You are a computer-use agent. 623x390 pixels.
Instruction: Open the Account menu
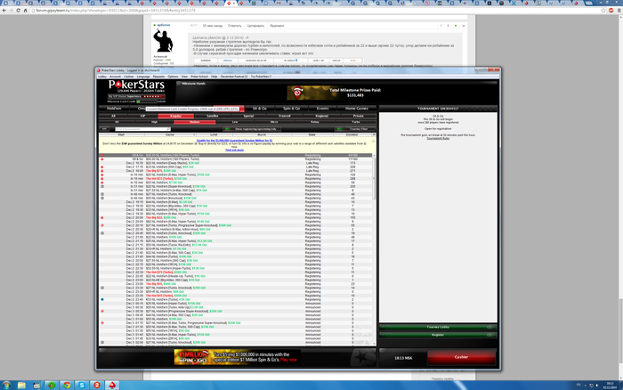(115, 77)
